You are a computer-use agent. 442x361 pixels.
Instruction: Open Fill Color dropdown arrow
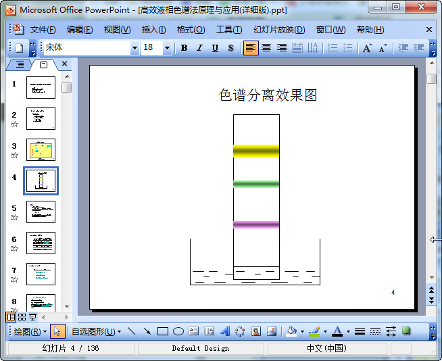pos(302,331)
